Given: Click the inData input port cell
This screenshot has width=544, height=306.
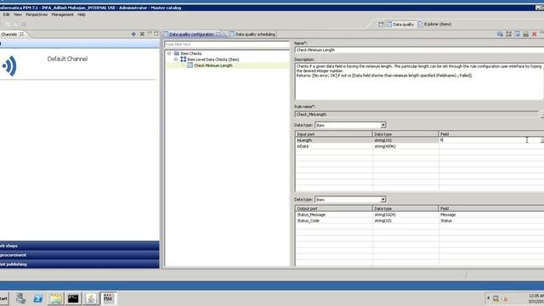Looking at the screenshot, I should click(334, 146).
